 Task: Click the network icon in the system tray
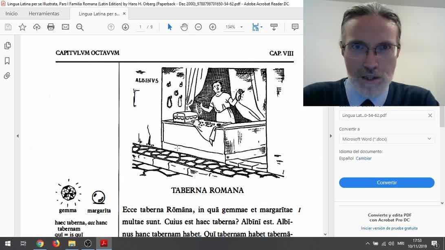[x=383, y=243]
